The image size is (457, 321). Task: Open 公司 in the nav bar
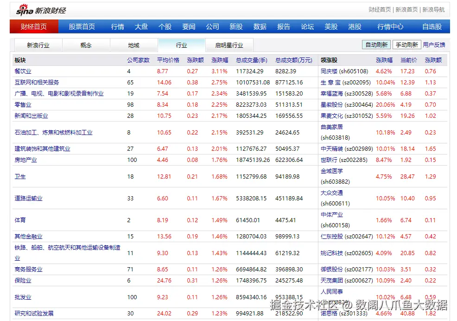pyautogui.click(x=212, y=26)
